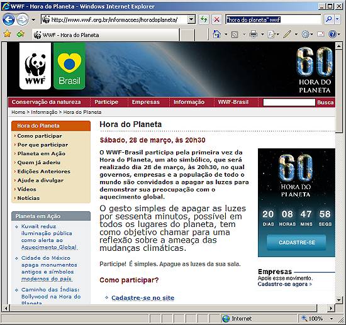Screen dimensions: 346x325
Task: Click the Internet zone globe status icon
Action: pyautogui.click(x=226, y=319)
